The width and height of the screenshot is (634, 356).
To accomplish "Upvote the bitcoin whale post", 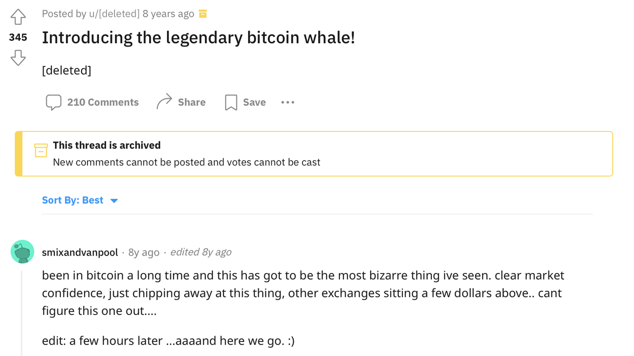I will point(18,17).
